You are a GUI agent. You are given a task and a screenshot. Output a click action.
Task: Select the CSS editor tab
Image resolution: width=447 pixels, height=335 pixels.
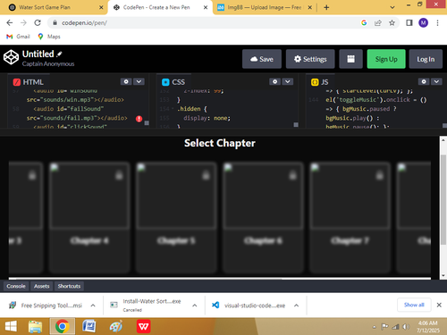pyautogui.click(x=173, y=82)
